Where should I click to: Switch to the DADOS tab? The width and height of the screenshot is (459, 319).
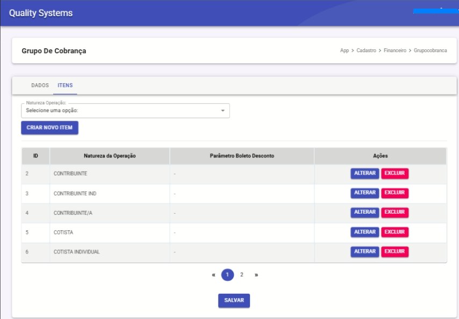tap(40, 85)
